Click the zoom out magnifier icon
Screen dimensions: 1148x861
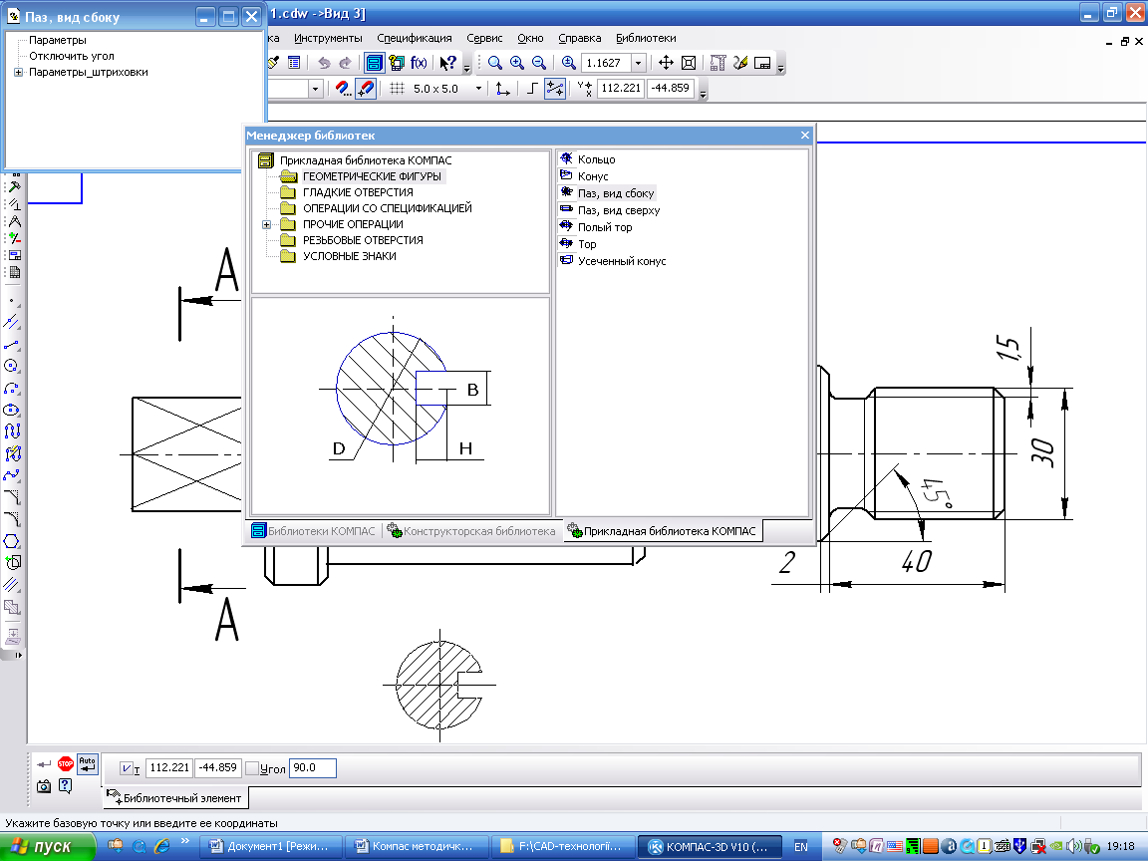click(538, 63)
